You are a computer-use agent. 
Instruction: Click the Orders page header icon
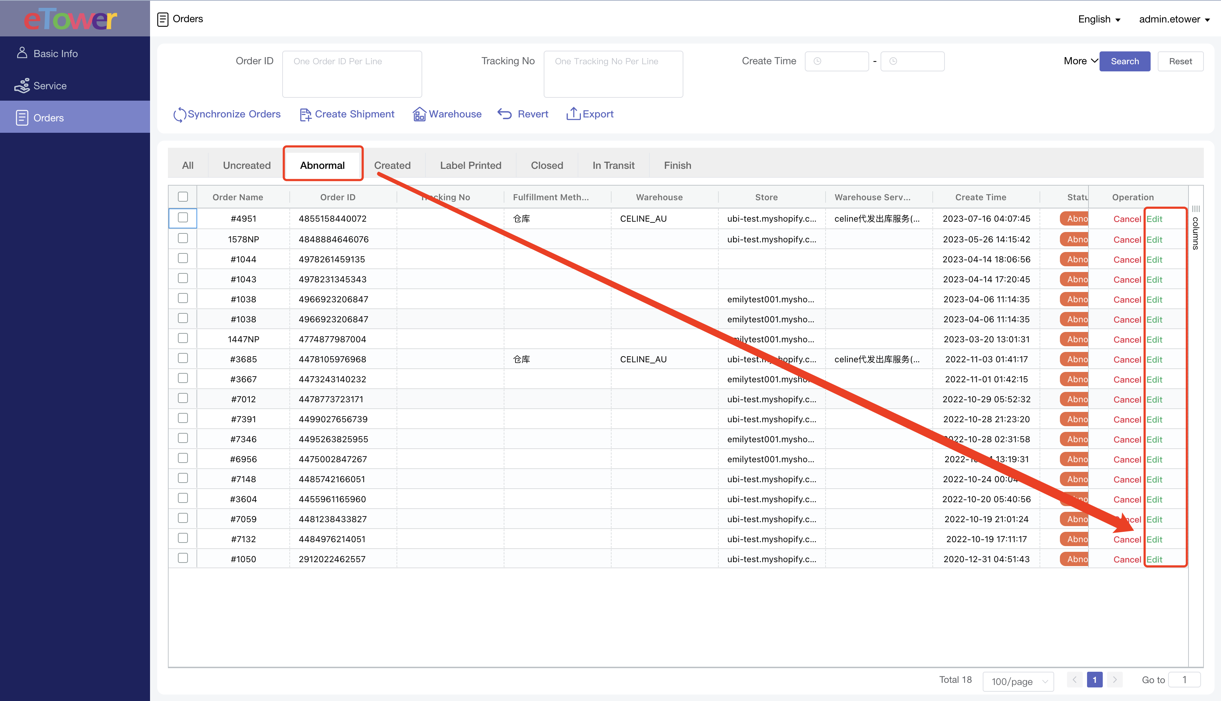(163, 19)
